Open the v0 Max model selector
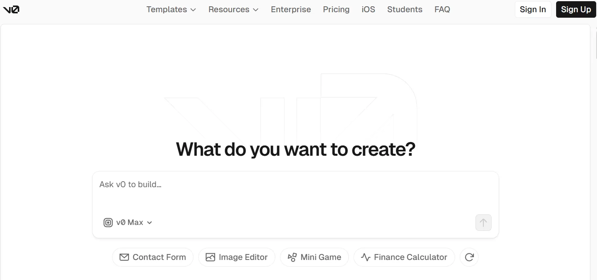The image size is (597, 280). point(128,223)
